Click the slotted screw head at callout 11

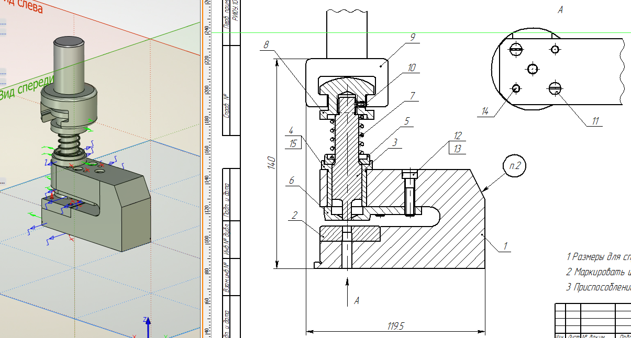(x=556, y=88)
